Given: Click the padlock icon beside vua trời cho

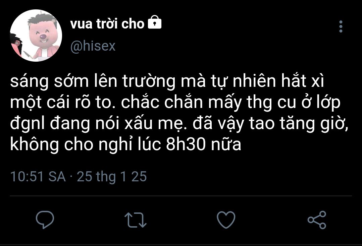Looking at the screenshot, I should pyautogui.click(x=154, y=22).
